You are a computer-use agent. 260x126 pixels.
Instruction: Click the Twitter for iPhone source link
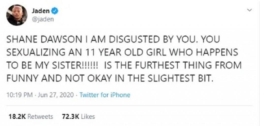point(105,95)
